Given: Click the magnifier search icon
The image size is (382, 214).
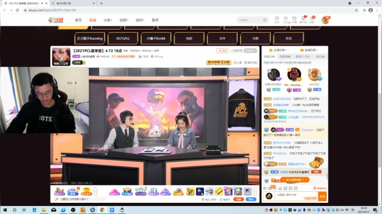Looking at the screenshot, I should [x=265, y=20].
